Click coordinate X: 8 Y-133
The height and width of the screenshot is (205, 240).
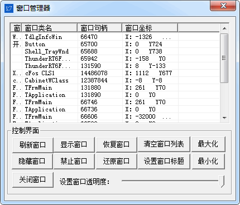click(146, 66)
